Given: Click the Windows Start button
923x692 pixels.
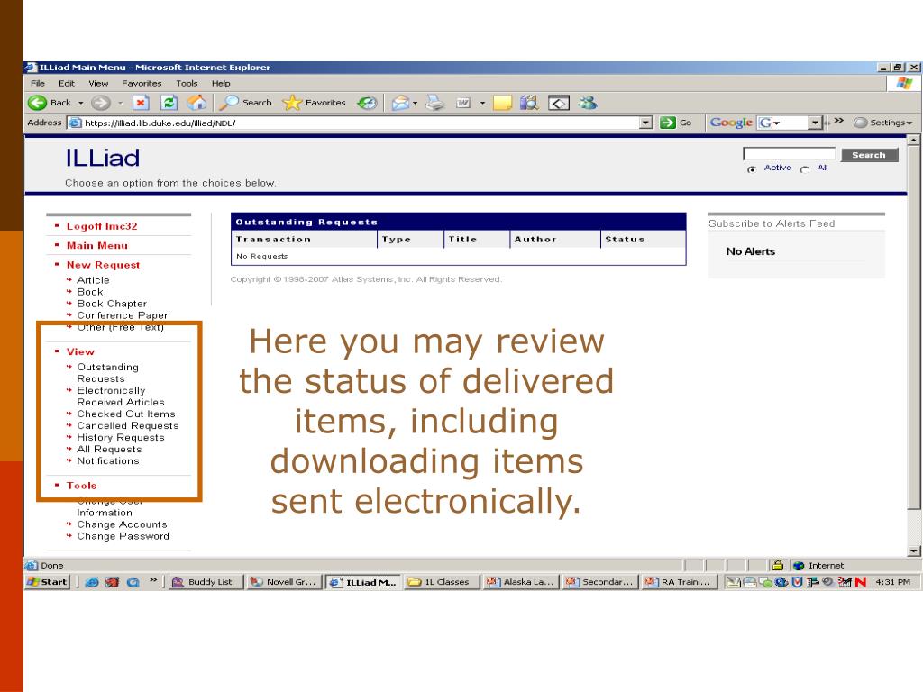Looking at the screenshot, I should tap(48, 582).
